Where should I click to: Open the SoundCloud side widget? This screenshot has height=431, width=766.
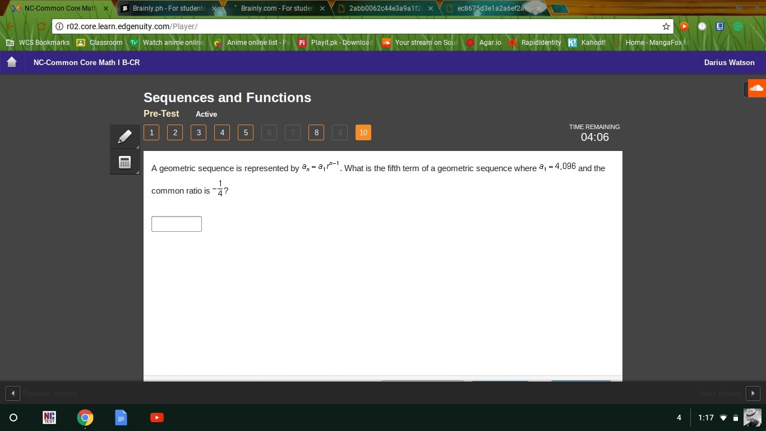[x=756, y=88]
